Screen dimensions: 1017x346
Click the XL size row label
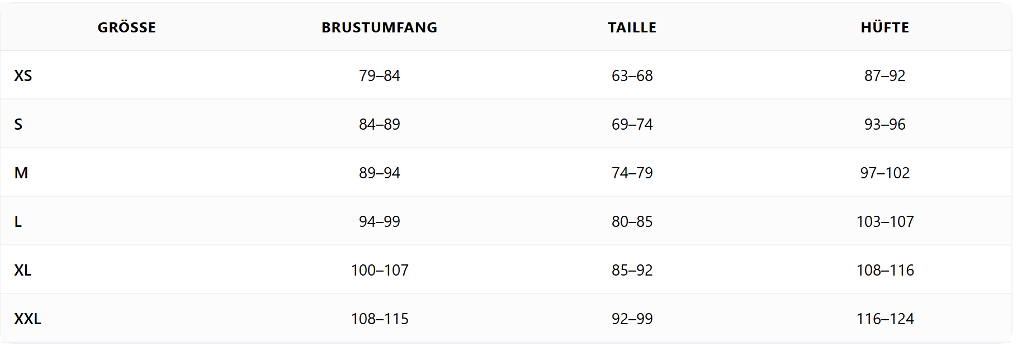pos(23,270)
